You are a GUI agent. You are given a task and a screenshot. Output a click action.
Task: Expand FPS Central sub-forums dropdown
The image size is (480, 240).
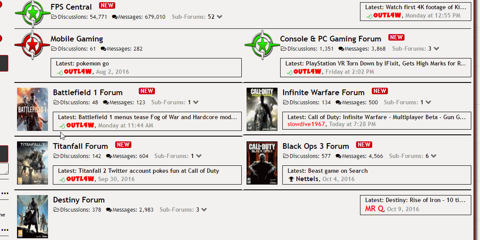pos(219,17)
